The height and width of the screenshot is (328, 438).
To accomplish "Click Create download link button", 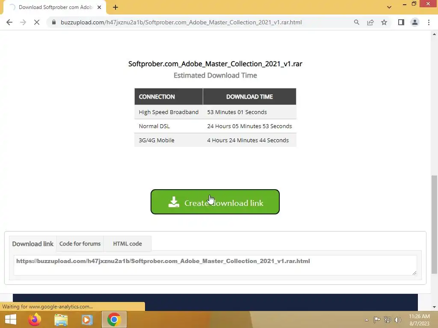I will tap(215, 202).
